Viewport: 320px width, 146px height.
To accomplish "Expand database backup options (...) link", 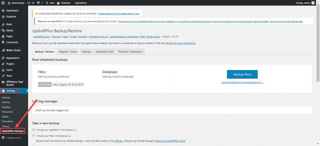I will 75,130.
